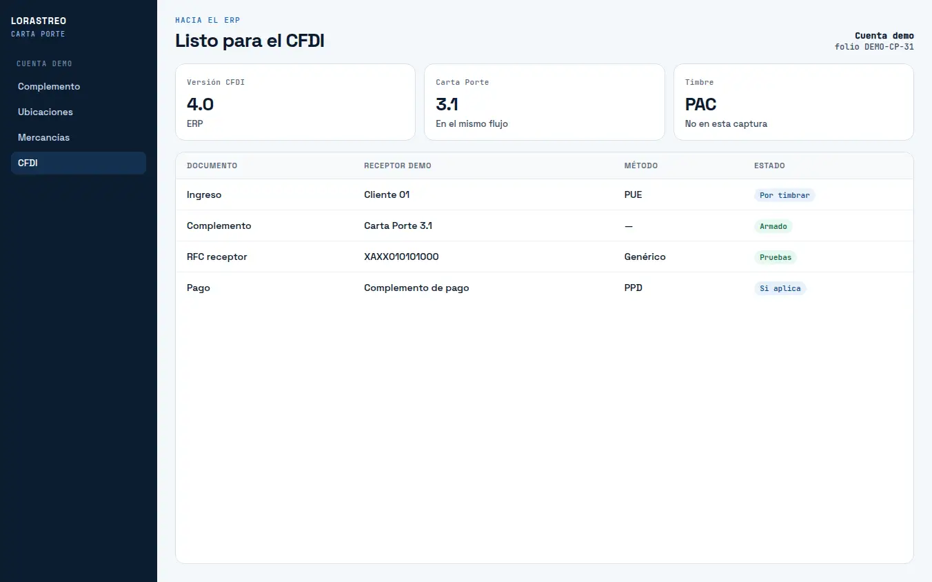The height and width of the screenshot is (582, 932).
Task: Select the CFDI sidebar item
Action: point(79,163)
